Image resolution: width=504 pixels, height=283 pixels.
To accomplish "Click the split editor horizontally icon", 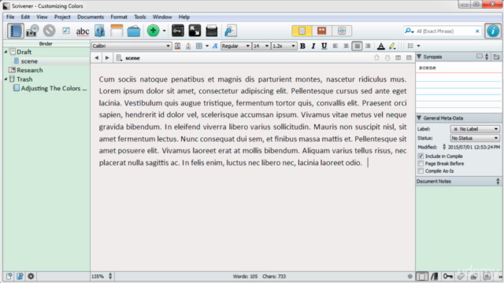I will tap(409, 57).
